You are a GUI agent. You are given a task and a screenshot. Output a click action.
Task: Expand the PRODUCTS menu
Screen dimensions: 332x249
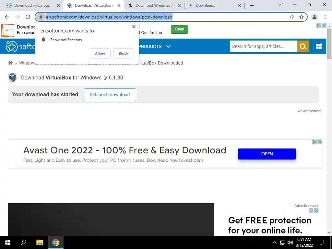(x=155, y=46)
